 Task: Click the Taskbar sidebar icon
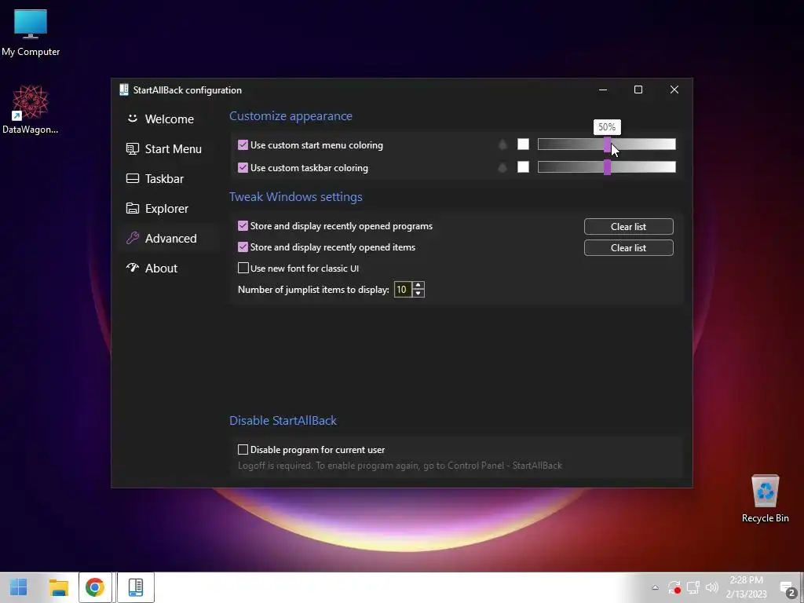tap(132, 178)
